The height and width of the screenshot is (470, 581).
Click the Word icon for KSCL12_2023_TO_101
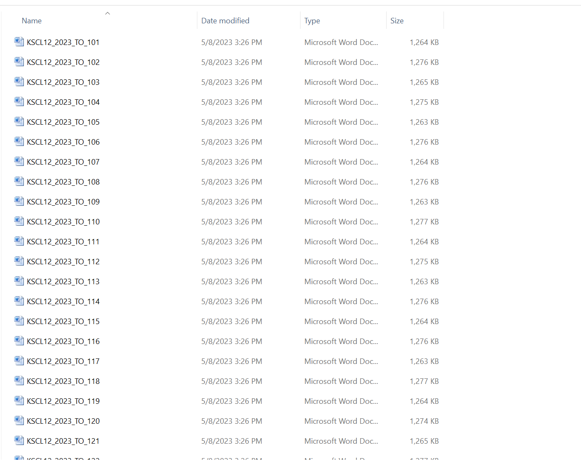point(19,42)
